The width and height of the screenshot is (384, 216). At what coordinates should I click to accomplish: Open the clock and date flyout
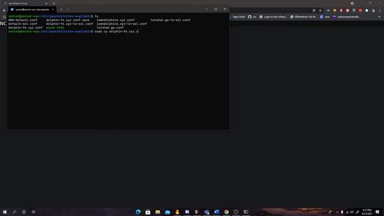367,212
